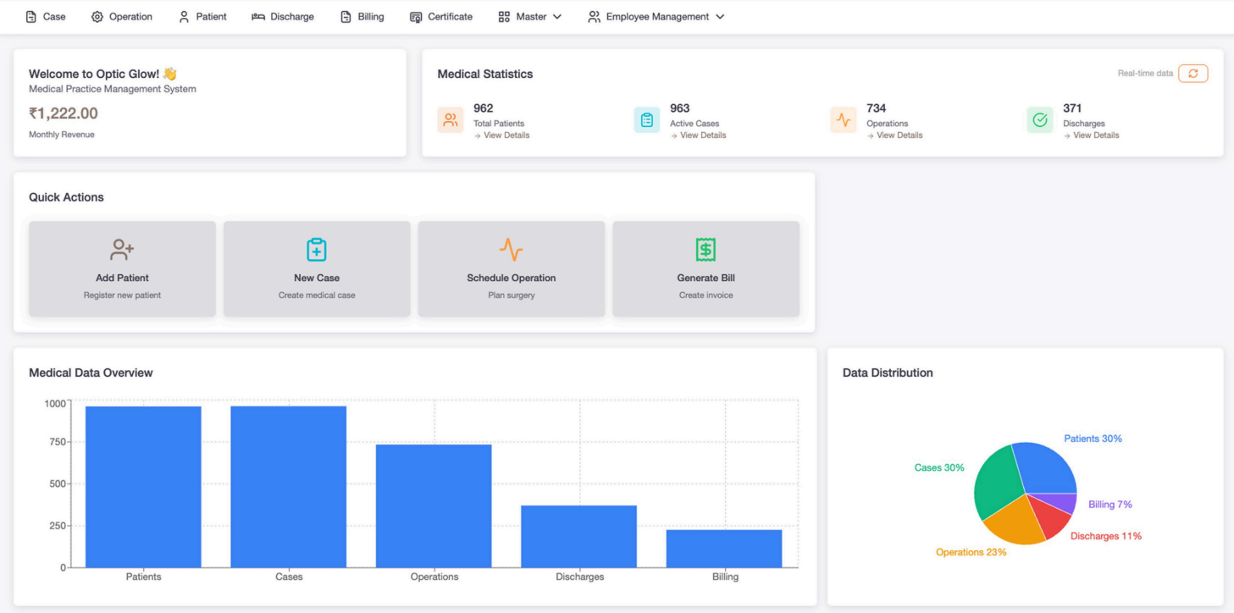
Task: Click the Discharges checkmark icon
Action: pyautogui.click(x=1040, y=120)
